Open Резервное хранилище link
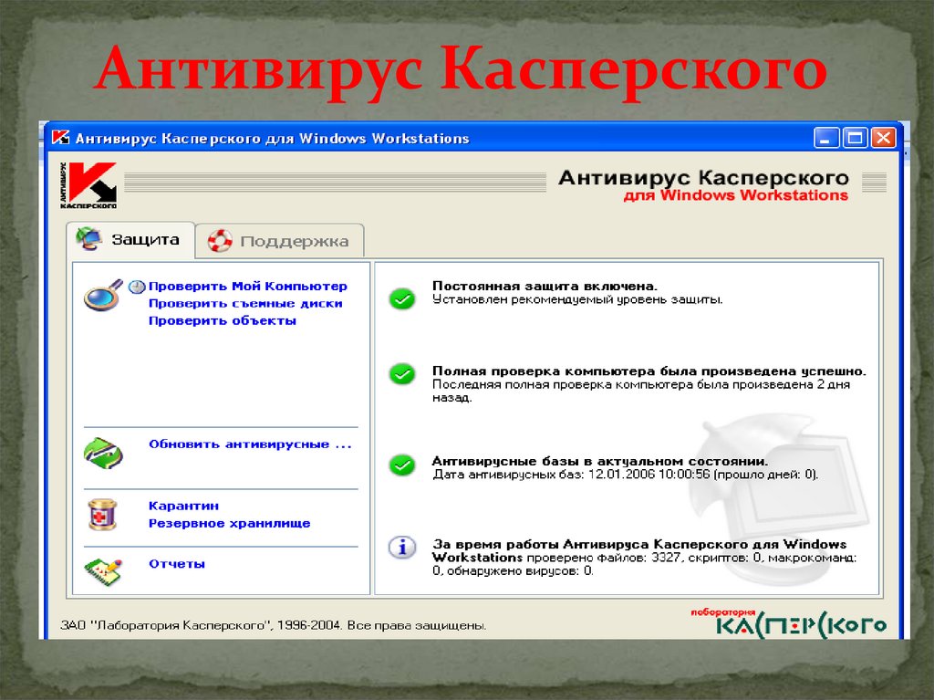Viewport: 934px width, 700px height. tap(229, 524)
